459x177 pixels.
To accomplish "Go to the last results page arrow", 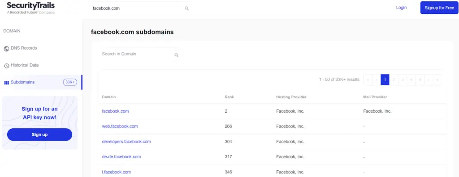I will click(x=437, y=80).
